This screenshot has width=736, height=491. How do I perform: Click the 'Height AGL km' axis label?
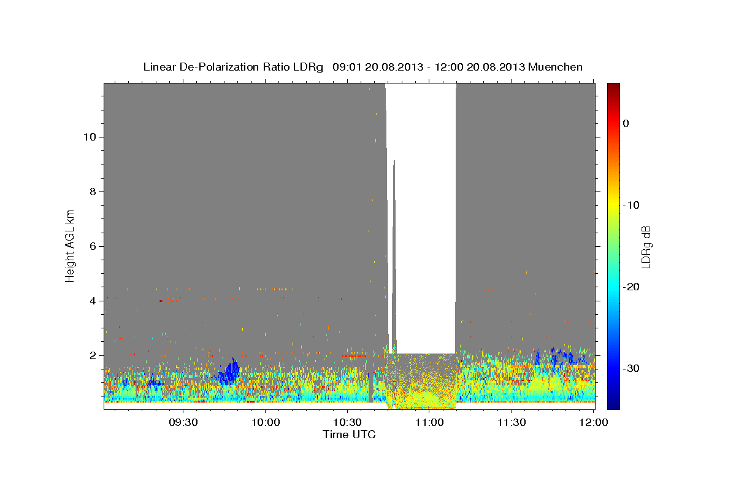tap(71, 245)
